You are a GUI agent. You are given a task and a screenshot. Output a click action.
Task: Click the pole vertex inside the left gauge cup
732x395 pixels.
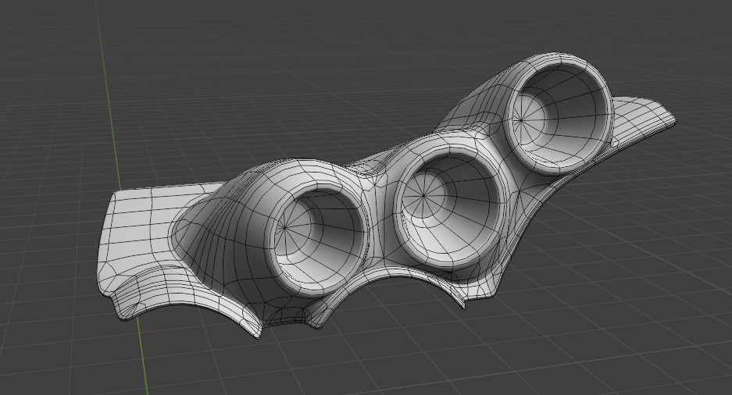[x=285, y=228]
